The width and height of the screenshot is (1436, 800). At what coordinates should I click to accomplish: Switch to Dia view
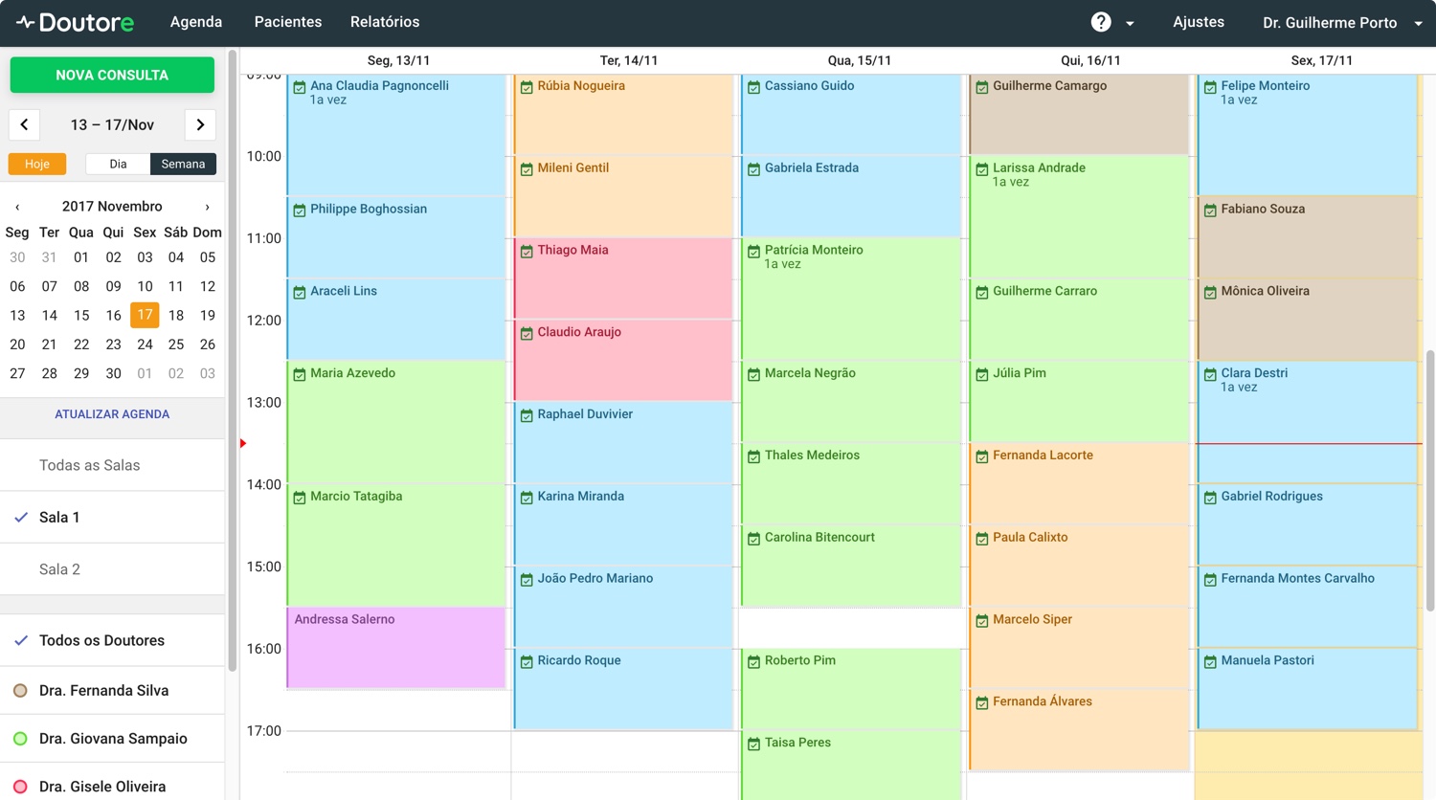[118, 164]
